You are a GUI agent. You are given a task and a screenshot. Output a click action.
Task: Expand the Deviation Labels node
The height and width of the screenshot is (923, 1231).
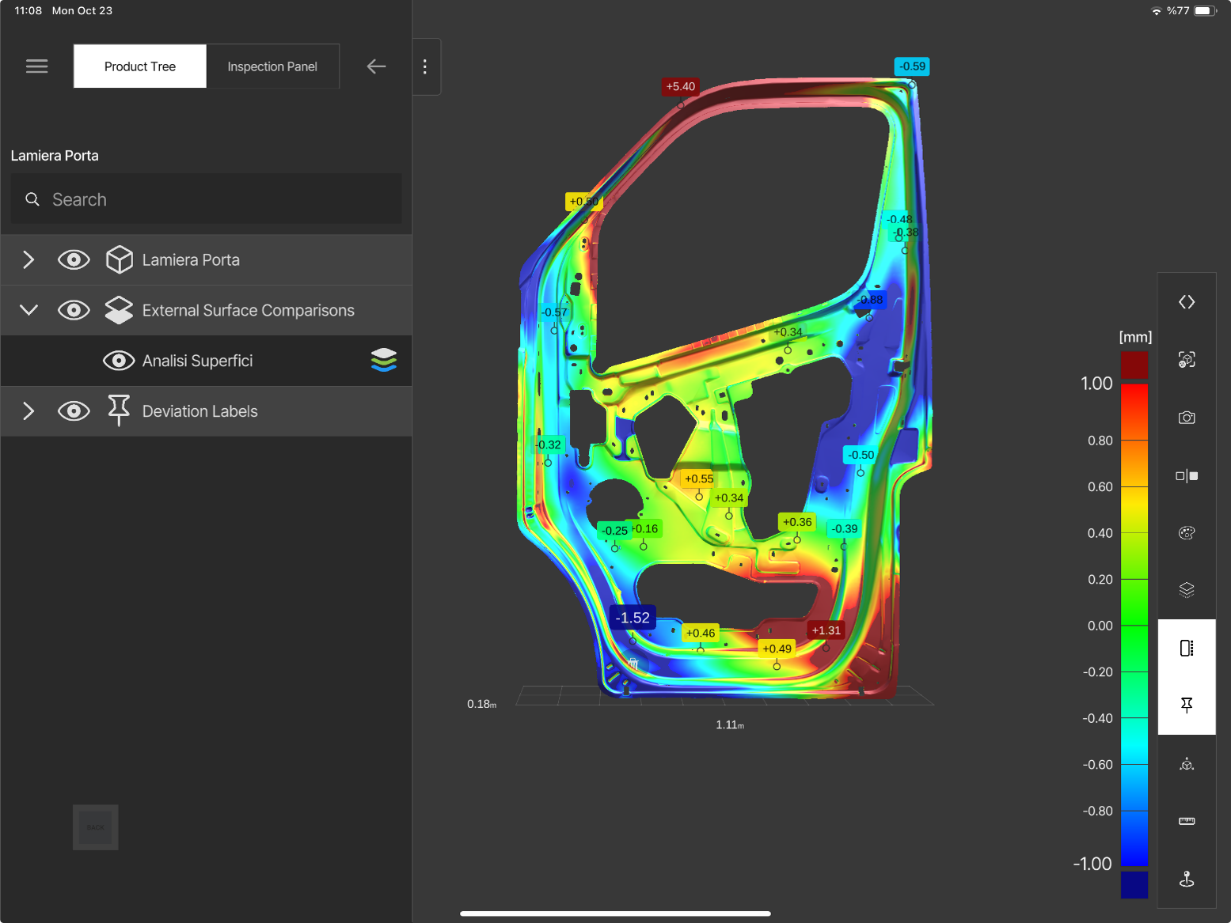[28, 411]
